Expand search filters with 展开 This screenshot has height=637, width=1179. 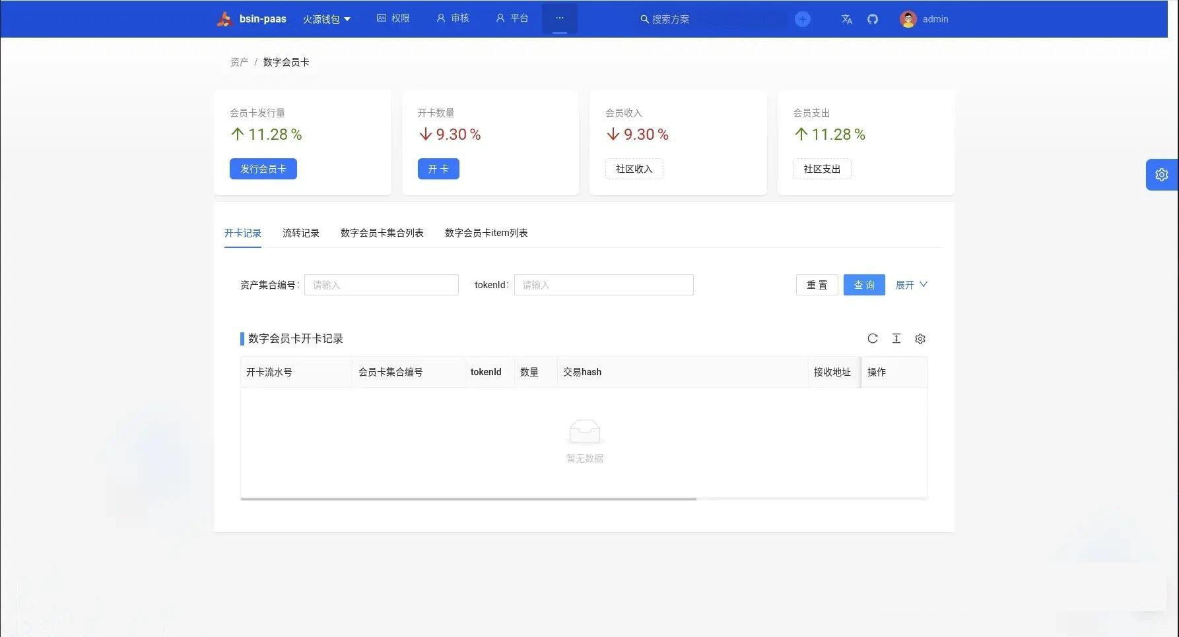[911, 285]
